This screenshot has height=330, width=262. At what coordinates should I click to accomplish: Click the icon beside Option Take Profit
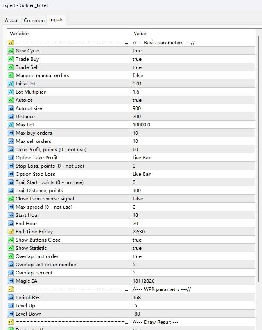11,157
